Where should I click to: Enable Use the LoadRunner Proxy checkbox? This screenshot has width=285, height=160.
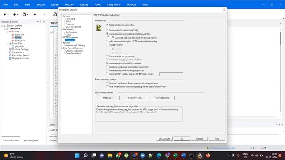point(107,83)
